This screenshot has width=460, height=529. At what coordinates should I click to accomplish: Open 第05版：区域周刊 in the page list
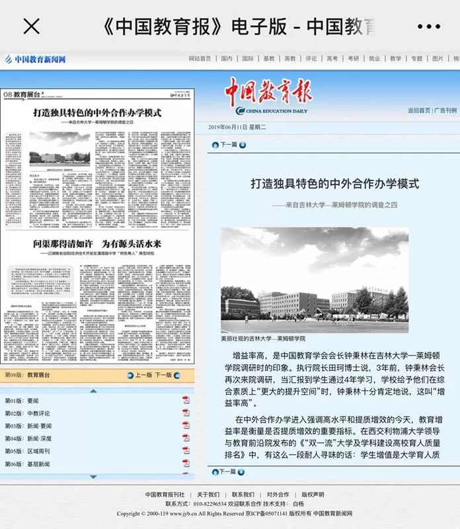(x=27, y=451)
